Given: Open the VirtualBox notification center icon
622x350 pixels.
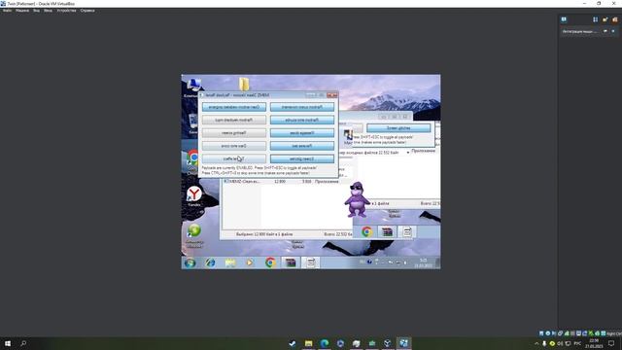Looking at the screenshot, I should pos(564,19).
